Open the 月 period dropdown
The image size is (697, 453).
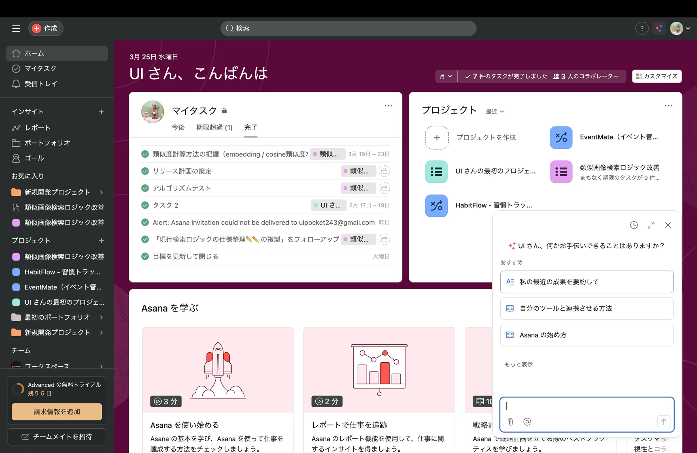pos(446,76)
